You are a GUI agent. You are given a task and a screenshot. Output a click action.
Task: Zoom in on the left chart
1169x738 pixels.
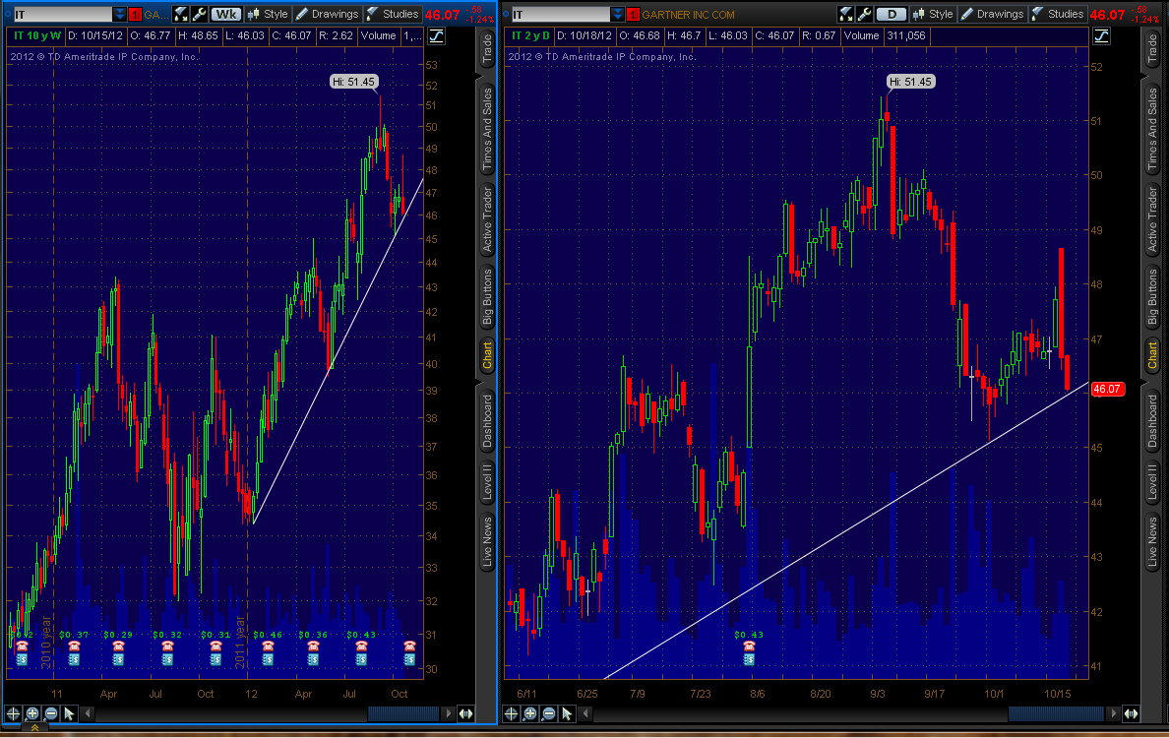click(x=32, y=713)
